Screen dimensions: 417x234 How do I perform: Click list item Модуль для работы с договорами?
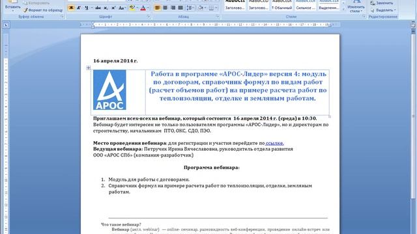pos(149,179)
